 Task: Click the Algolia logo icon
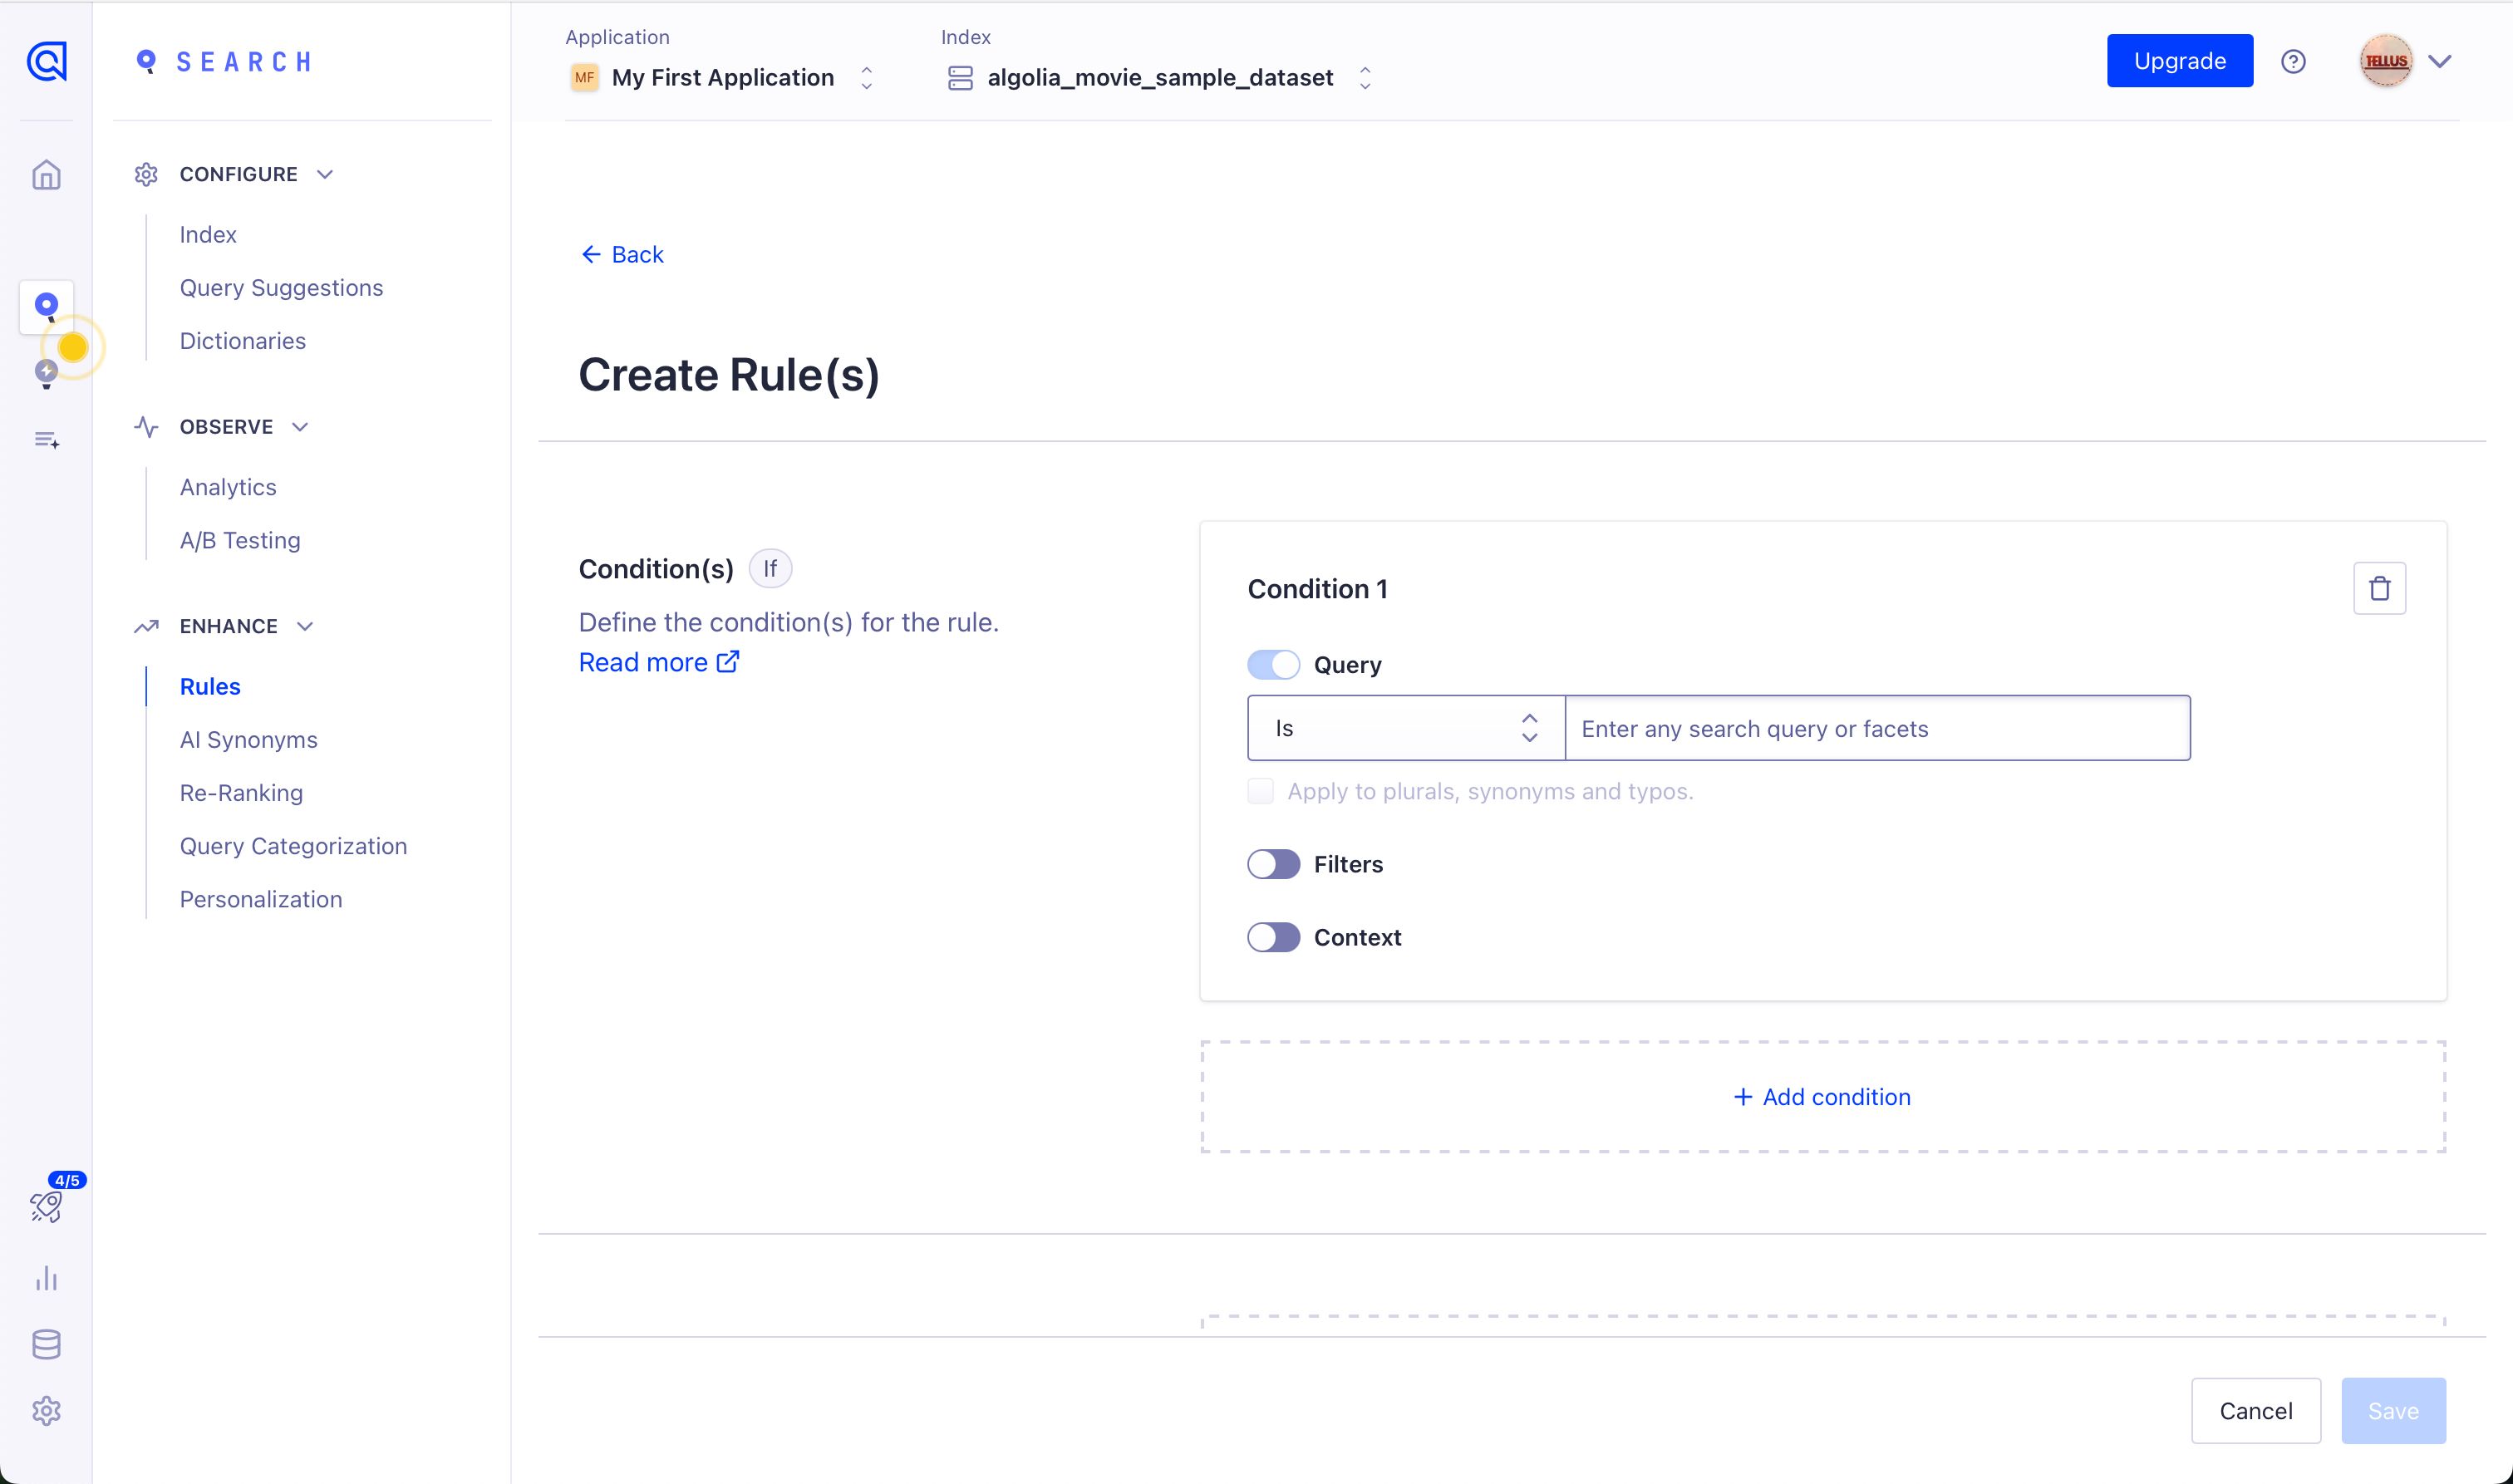pyautogui.click(x=46, y=61)
